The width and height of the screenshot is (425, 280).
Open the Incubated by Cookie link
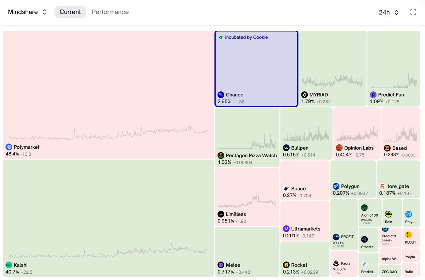click(246, 37)
